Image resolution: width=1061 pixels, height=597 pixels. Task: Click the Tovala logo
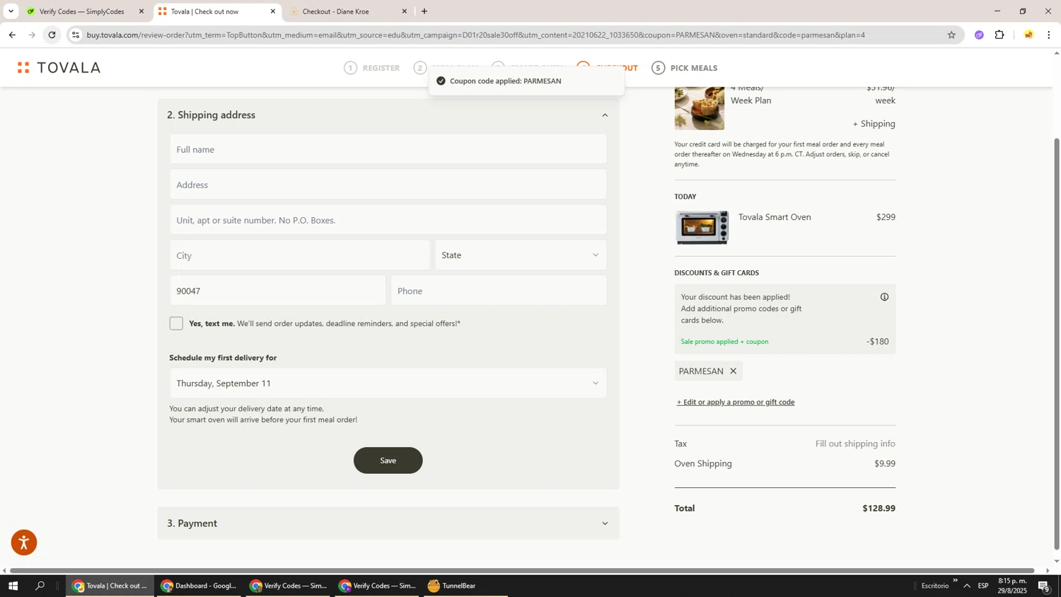pos(59,68)
